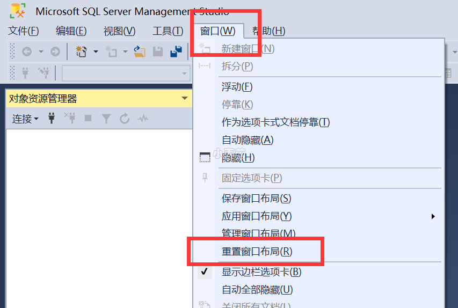Open the 对象资源管理器 panel options dropdown arrow
Viewport: 458px width, 308px height.
(x=185, y=98)
